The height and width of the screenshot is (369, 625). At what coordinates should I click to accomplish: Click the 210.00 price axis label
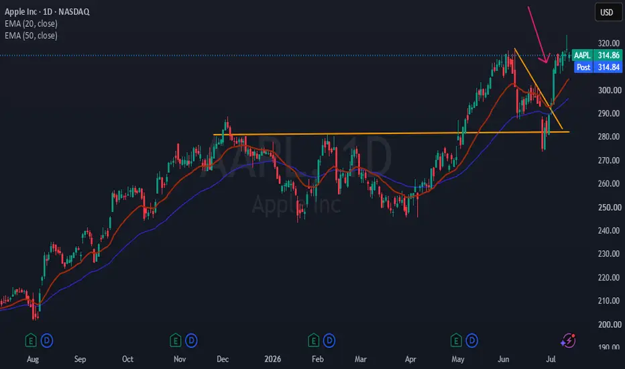tap(609, 301)
